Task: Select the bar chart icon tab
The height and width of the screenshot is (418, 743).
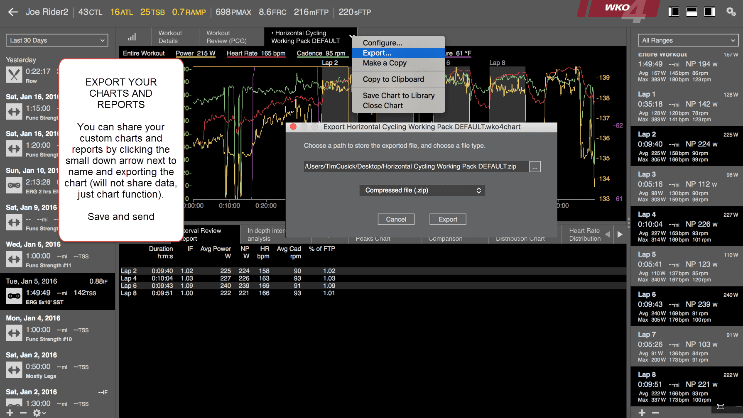Action: (132, 37)
